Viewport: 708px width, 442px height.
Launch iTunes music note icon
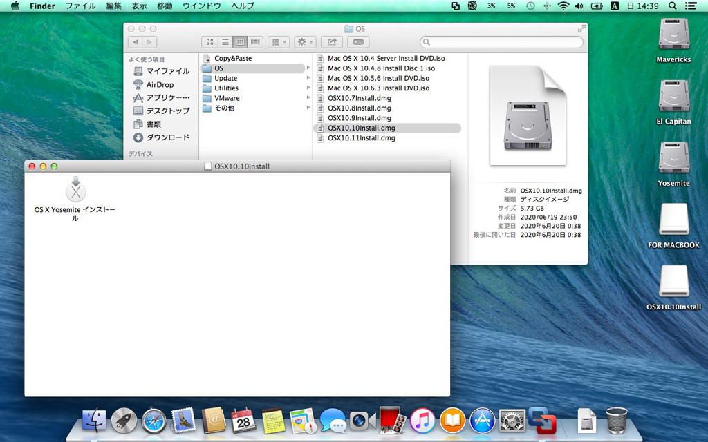pos(422,421)
